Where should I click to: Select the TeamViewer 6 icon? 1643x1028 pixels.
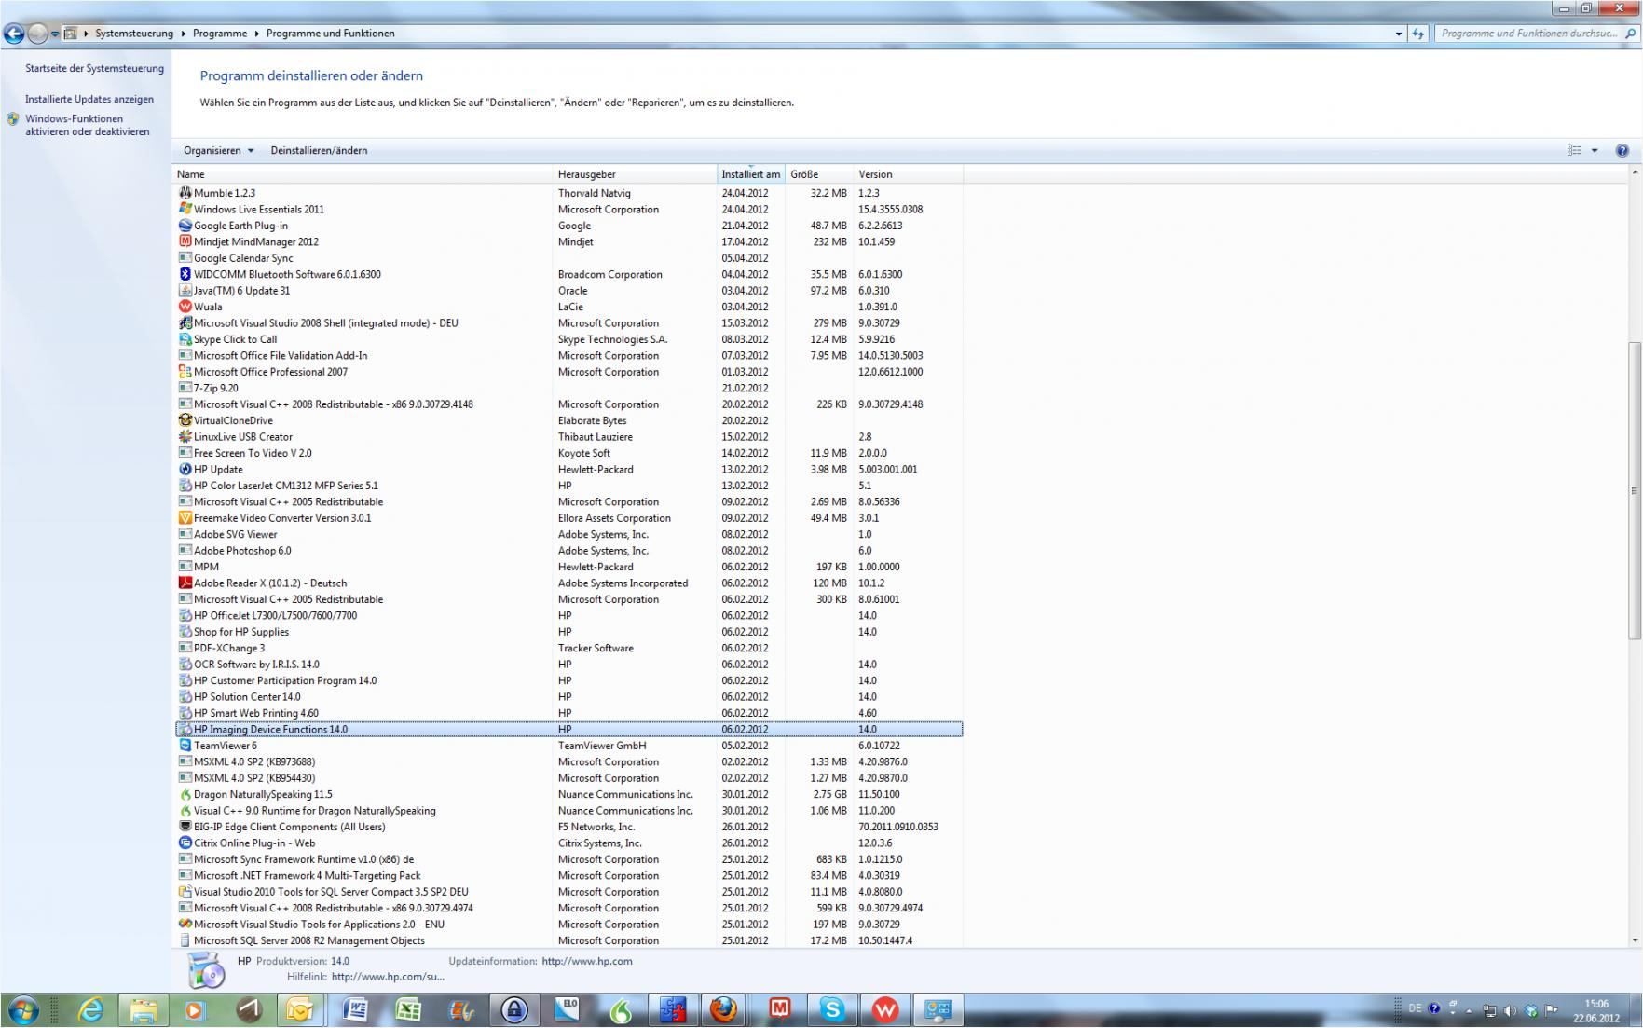tap(185, 746)
